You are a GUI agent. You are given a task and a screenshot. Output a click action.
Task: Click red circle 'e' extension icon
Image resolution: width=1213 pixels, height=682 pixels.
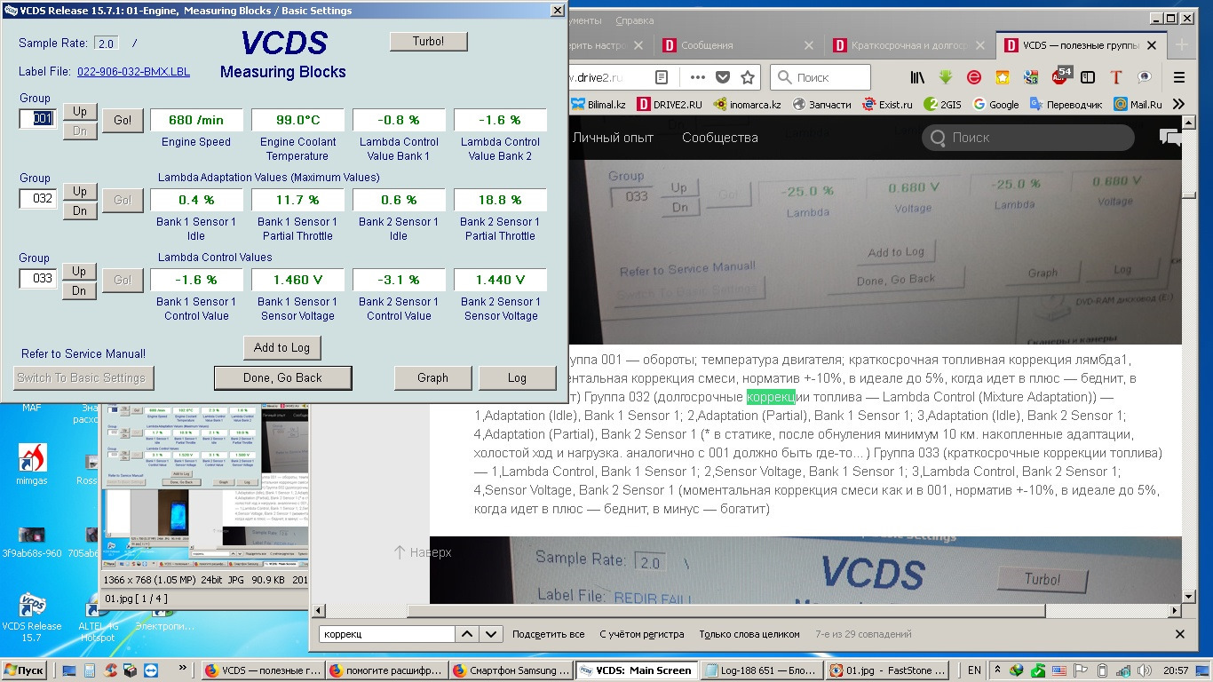pyautogui.click(x=974, y=77)
